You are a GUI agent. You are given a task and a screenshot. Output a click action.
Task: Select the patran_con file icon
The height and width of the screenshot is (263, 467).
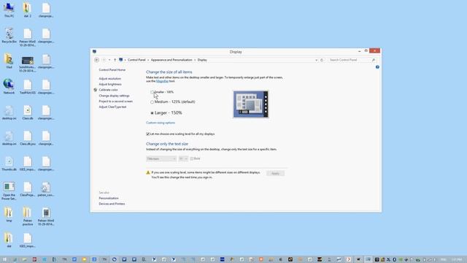coord(45,189)
